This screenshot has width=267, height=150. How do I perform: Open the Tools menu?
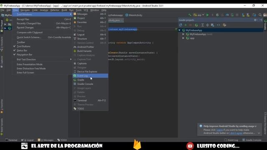(x=78, y=10)
